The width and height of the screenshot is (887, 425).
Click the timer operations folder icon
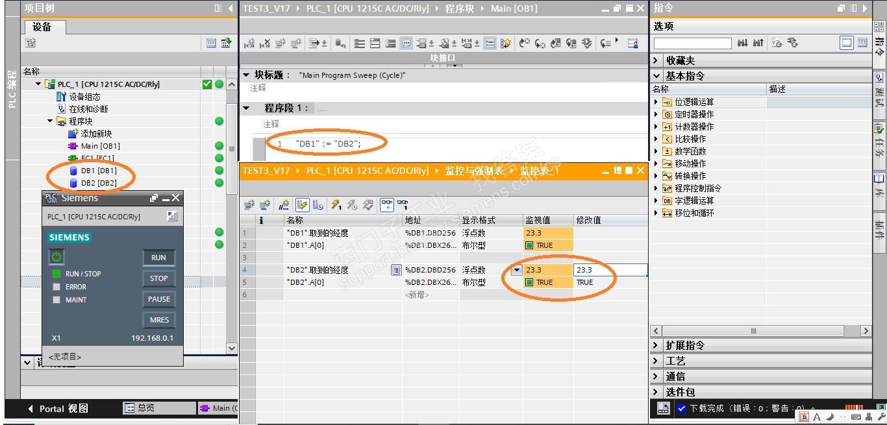pyautogui.click(x=668, y=114)
